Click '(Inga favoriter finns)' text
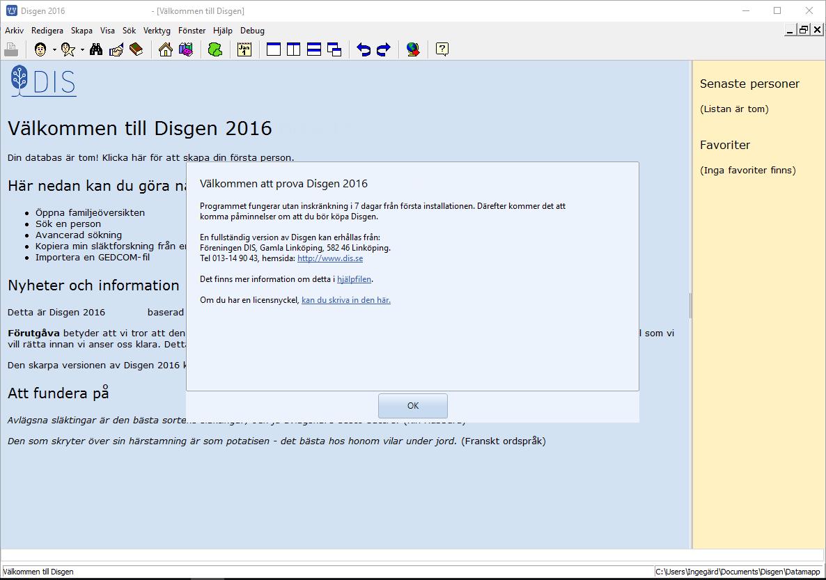This screenshot has height=580, width=826. point(748,170)
